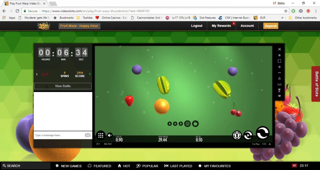Click the cash balance 0.90
320x170 pixels.
pos(119,140)
